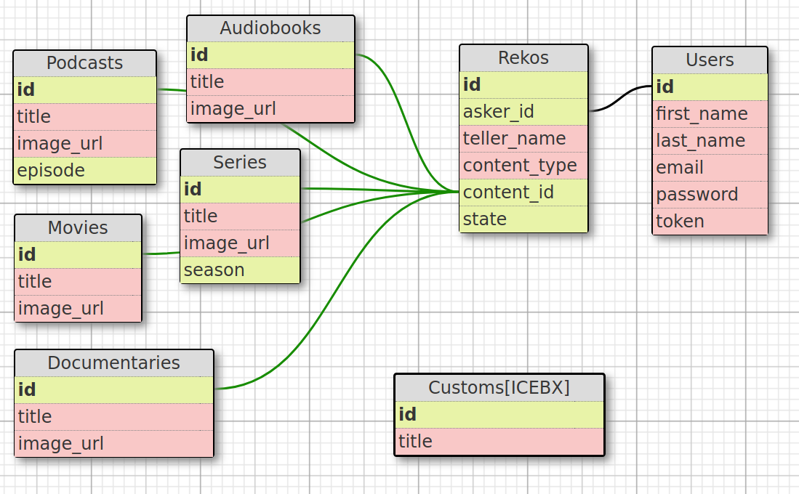Viewport: 799px width, 494px height.
Task: Click the id row in Rekos table
Action: 524,84
